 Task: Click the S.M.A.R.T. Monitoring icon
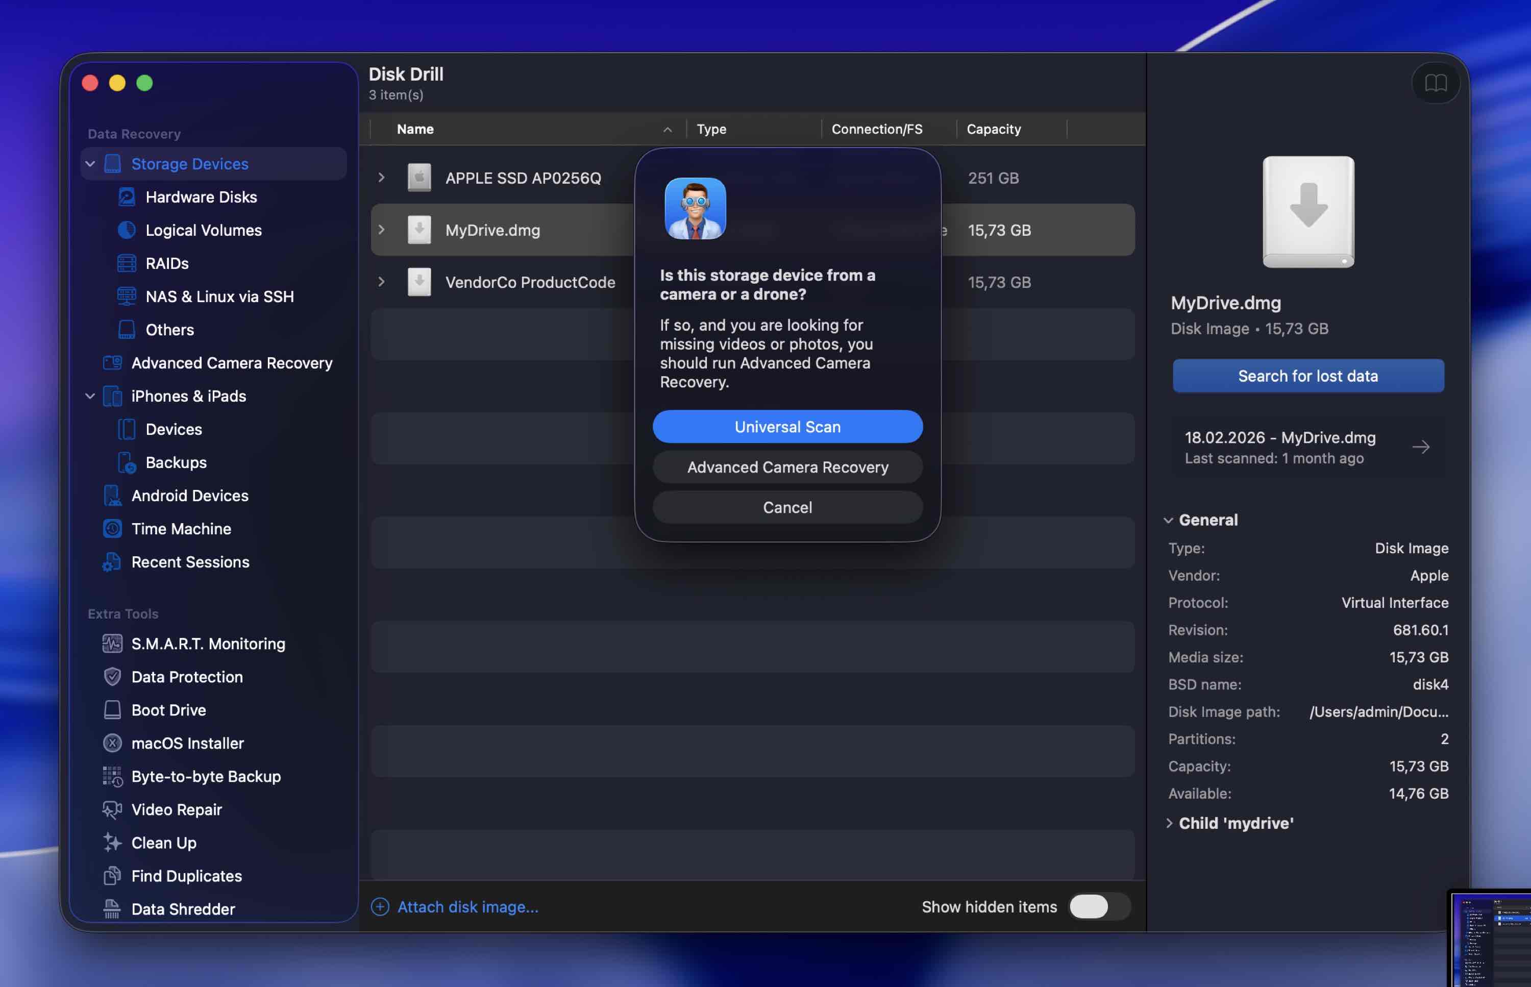[x=113, y=644]
